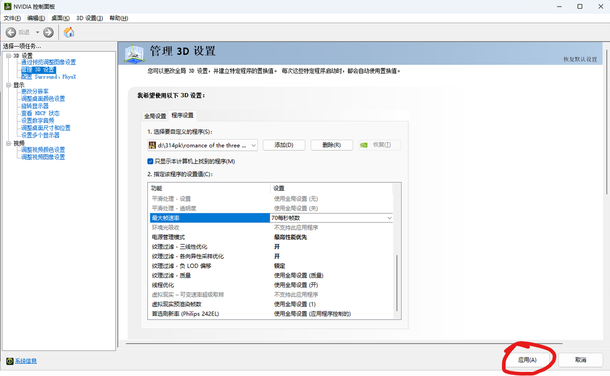The image size is (610, 376).
Task: Click the system information icon at bottom-left
Action: [x=10, y=361]
